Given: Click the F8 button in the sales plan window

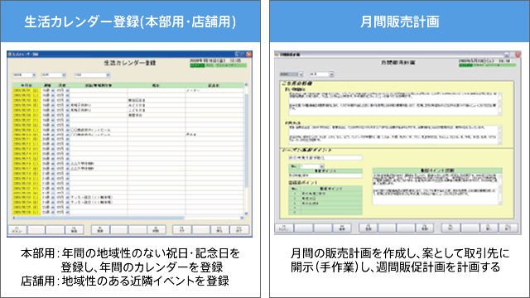Looking at the screenshot, I should [425, 228].
